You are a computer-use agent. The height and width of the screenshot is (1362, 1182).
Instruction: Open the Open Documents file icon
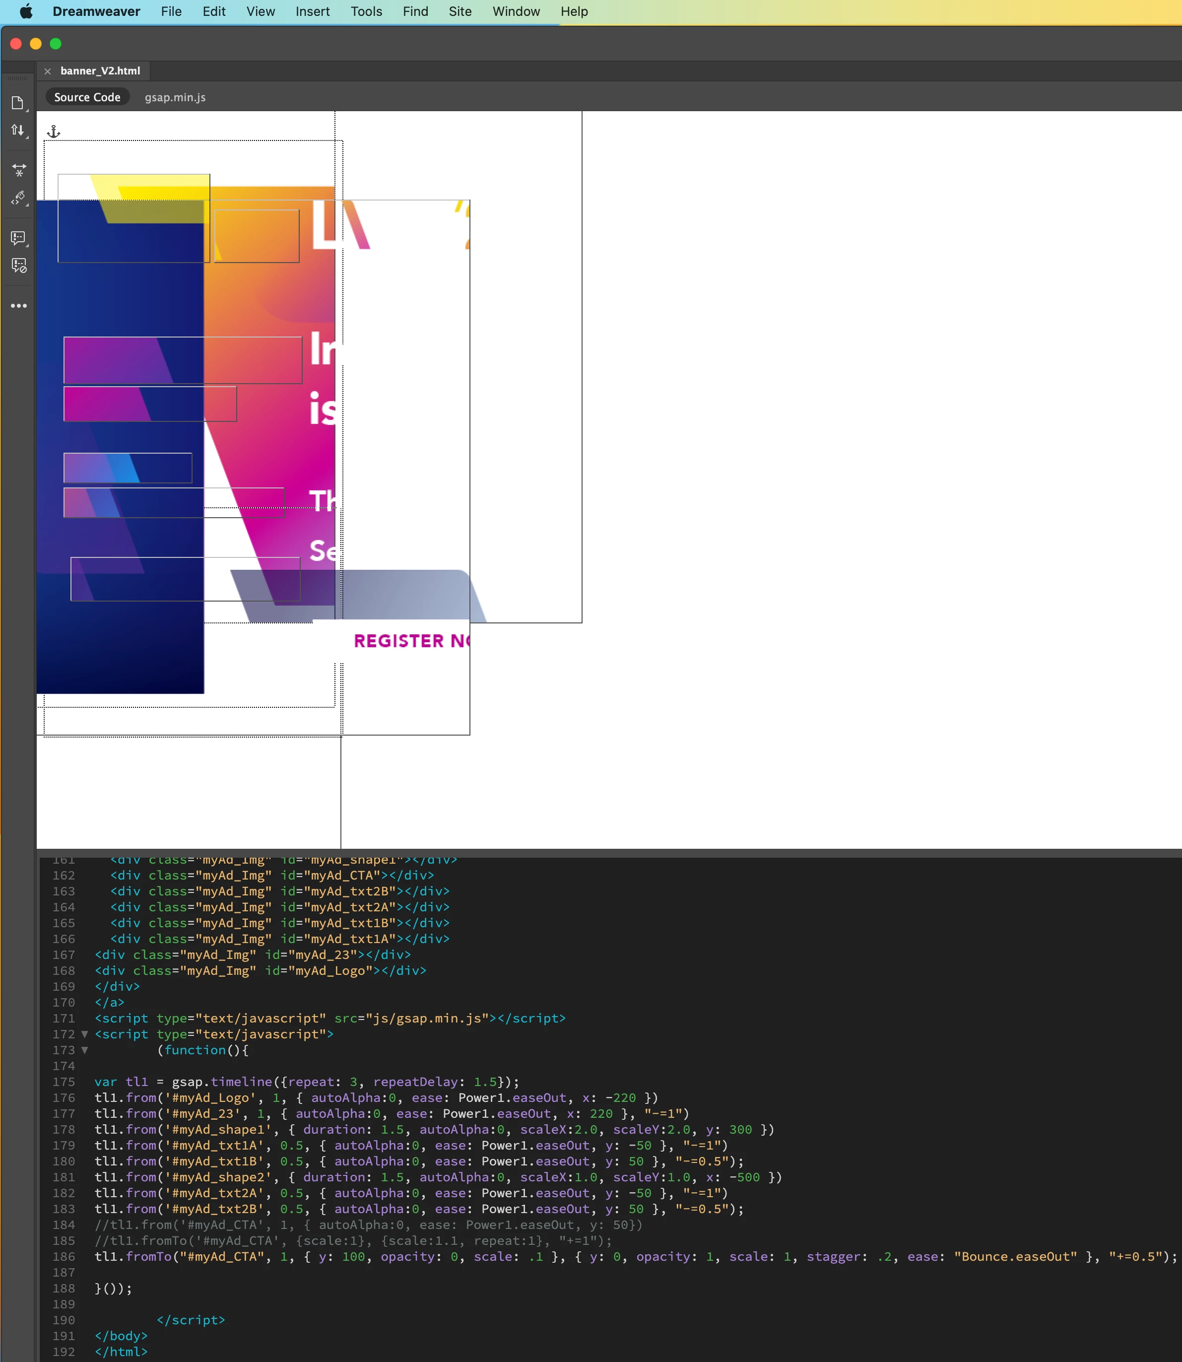tap(18, 103)
